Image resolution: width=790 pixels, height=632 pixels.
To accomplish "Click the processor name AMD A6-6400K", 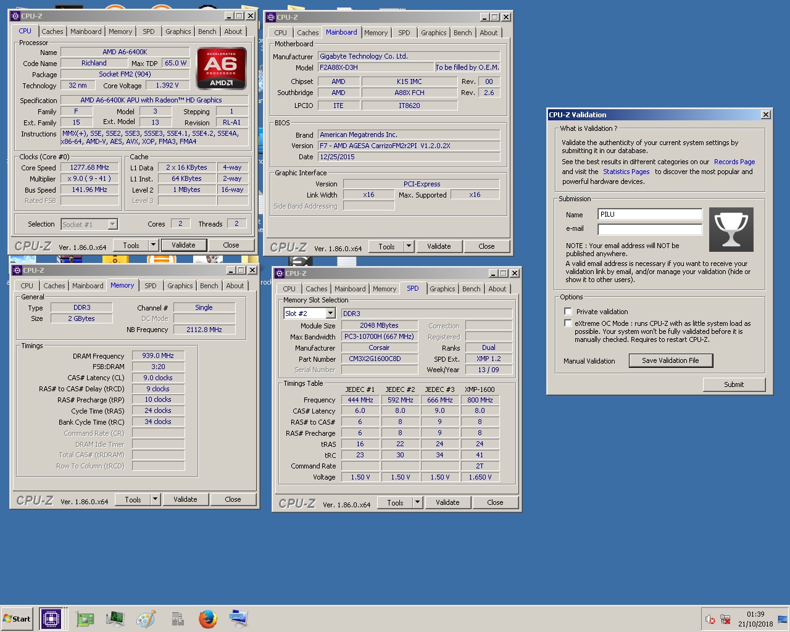I will pyautogui.click(x=125, y=52).
